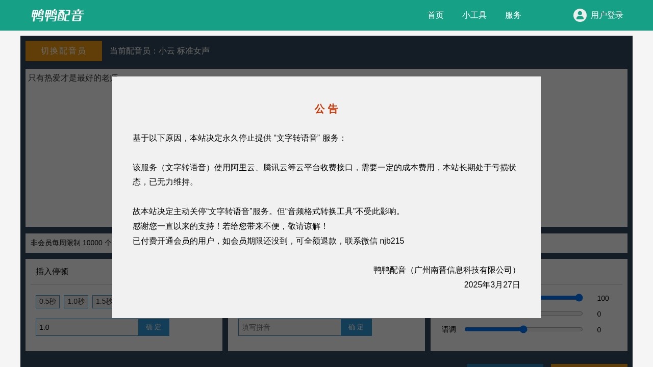Image resolution: width=653 pixels, height=367 pixels.
Task: Click the 填写拼音 input field
Action: [x=289, y=327]
